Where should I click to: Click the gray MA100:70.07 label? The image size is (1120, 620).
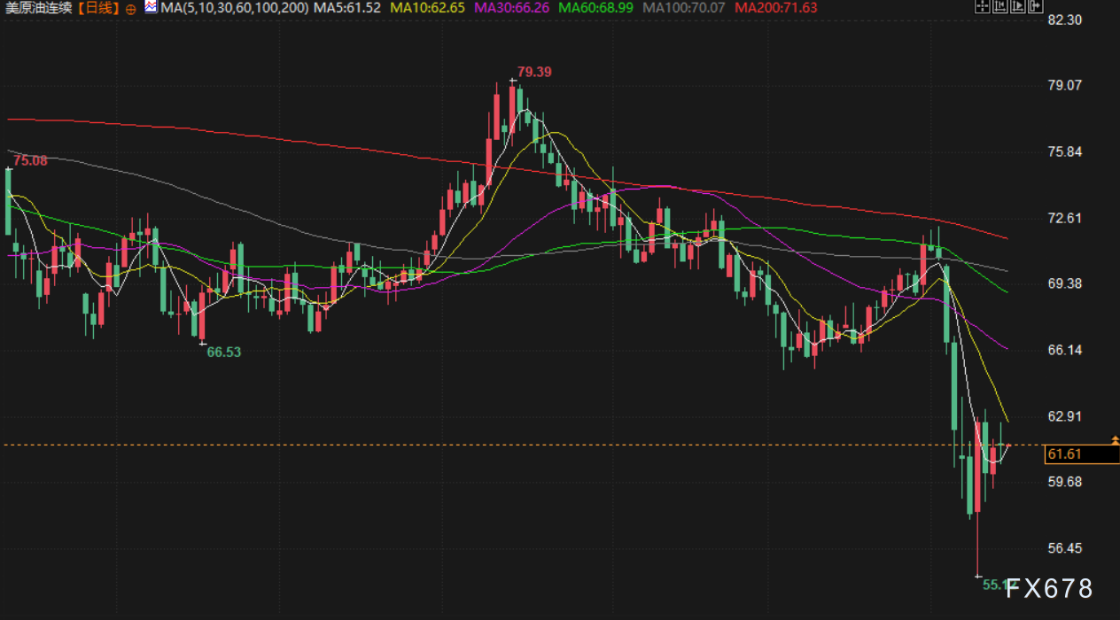click(x=684, y=8)
